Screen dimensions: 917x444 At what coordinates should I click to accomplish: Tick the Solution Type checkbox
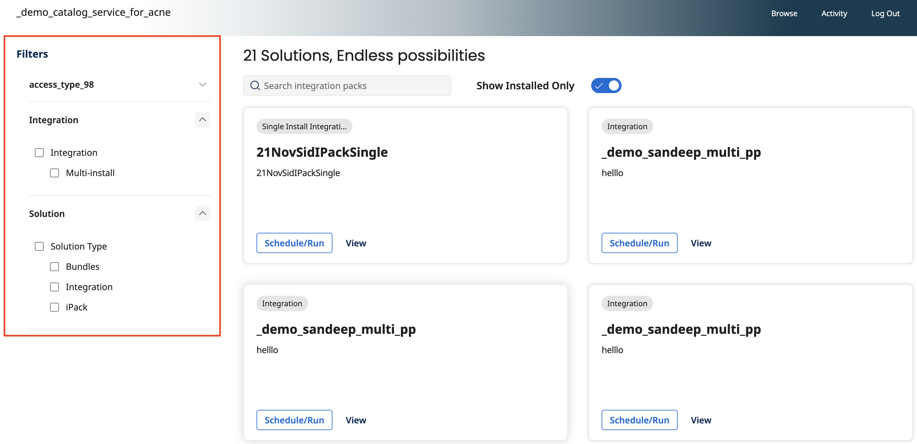39,246
